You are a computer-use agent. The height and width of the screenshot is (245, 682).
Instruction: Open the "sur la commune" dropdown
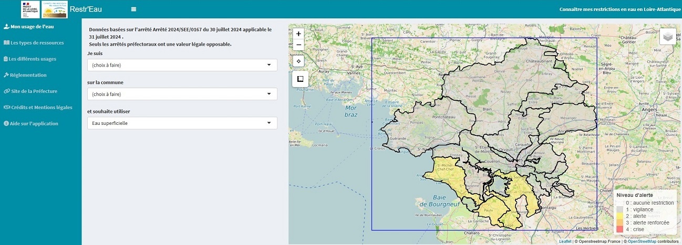(x=182, y=94)
